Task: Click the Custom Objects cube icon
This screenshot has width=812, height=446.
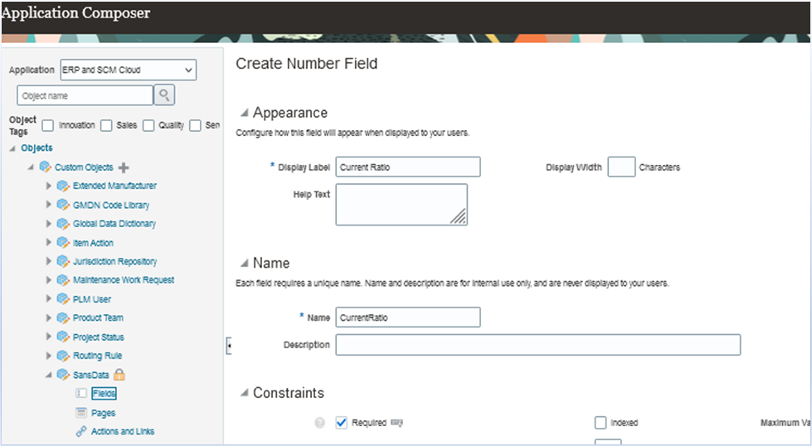Action: tap(46, 167)
